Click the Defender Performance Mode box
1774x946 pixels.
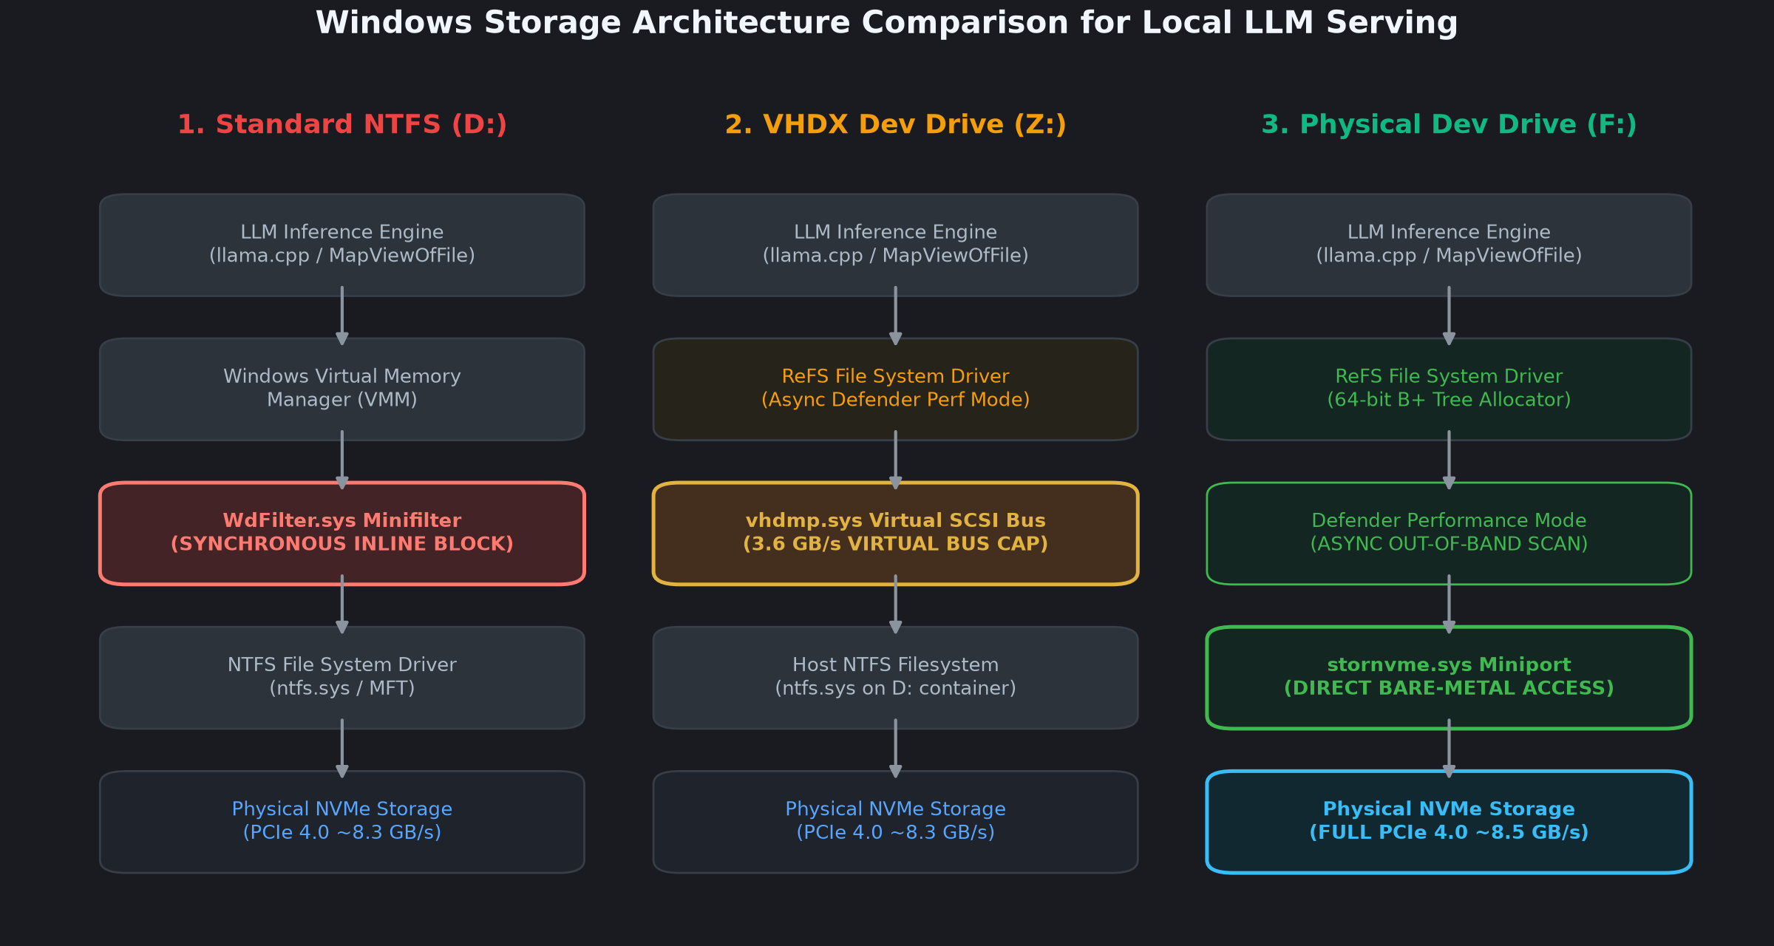[x=1449, y=534]
